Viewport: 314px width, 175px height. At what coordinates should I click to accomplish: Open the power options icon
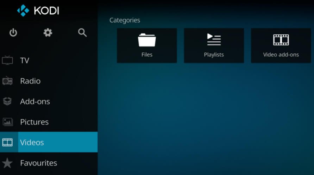(x=13, y=33)
